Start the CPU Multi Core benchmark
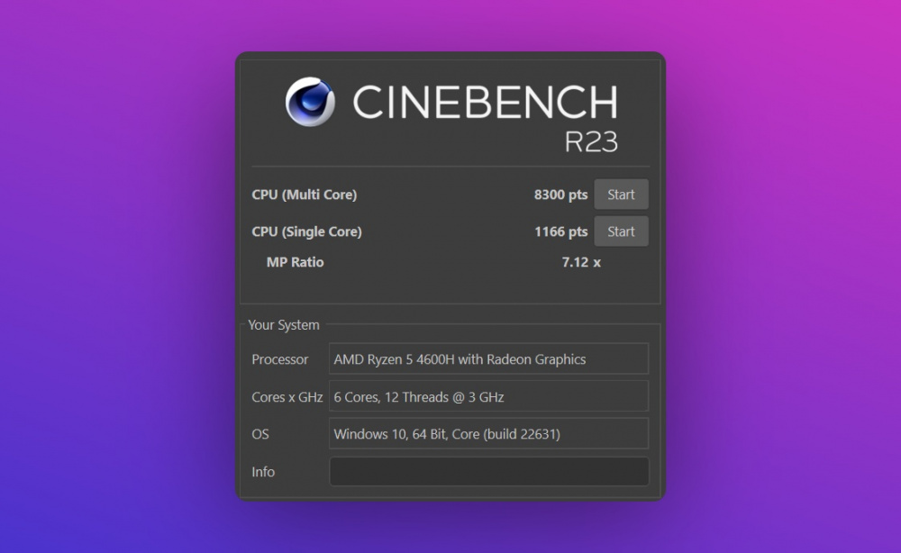 [621, 195]
